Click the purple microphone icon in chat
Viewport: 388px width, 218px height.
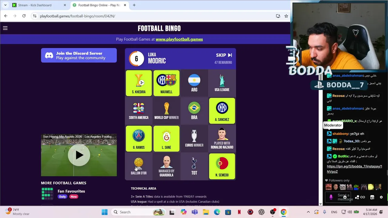click(x=331, y=197)
